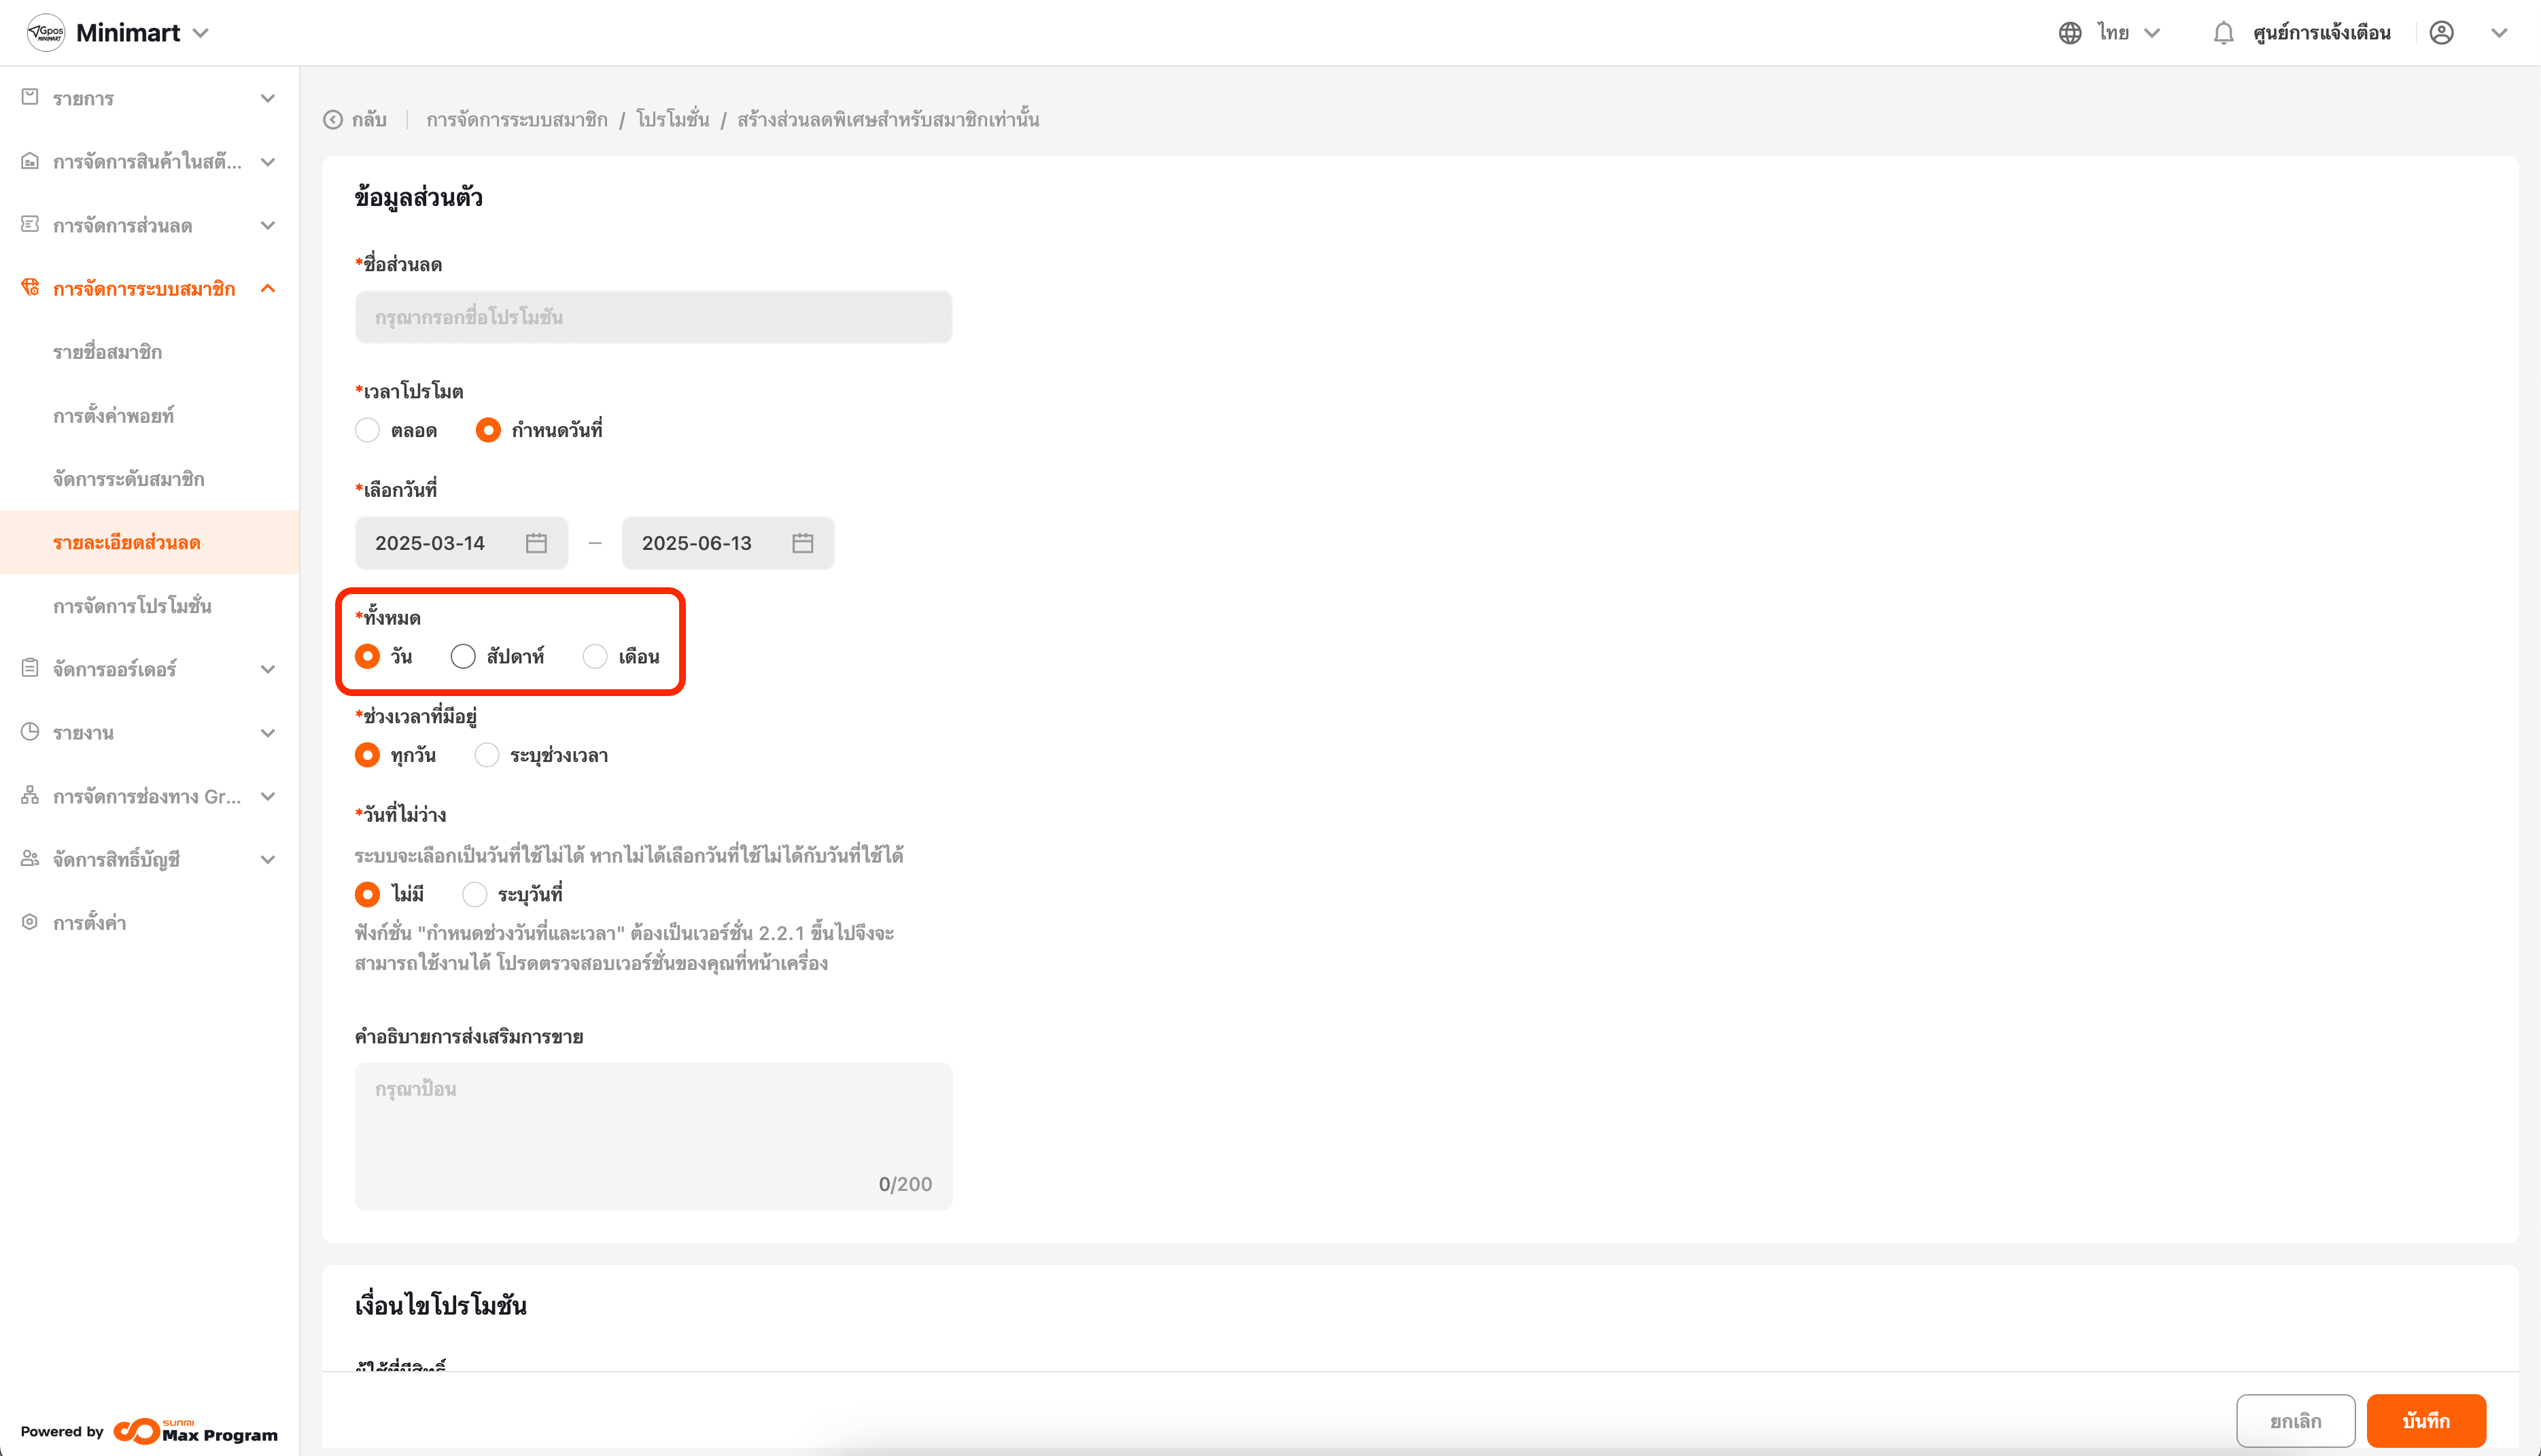Expand the Minimart store dropdown
Viewport: 2541px width, 1456px height.
click(x=201, y=33)
